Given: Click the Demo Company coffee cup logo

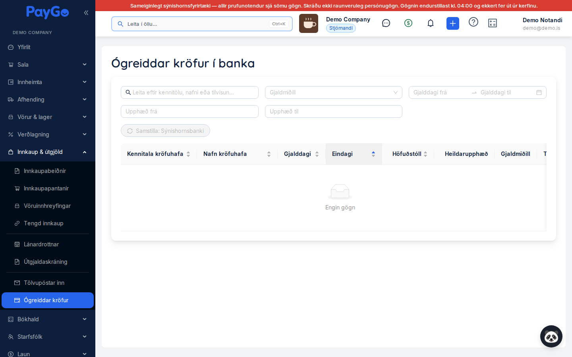Looking at the screenshot, I should click(309, 23).
